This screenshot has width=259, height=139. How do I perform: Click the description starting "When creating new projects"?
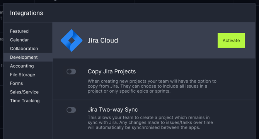coord(152,86)
